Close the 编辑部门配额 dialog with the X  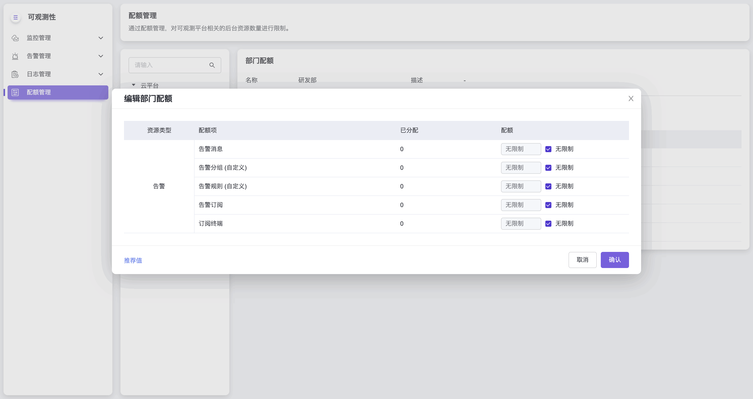tap(631, 99)
